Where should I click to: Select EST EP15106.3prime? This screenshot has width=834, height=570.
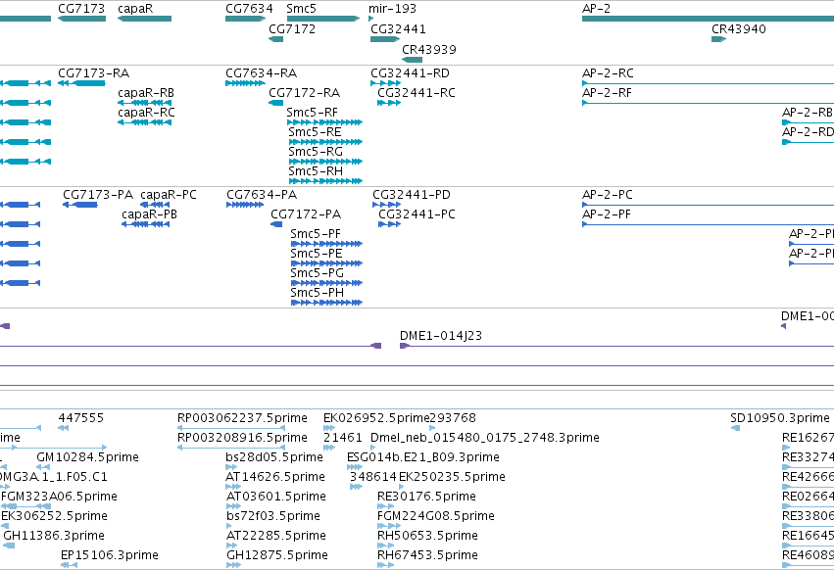coord(110,556)
